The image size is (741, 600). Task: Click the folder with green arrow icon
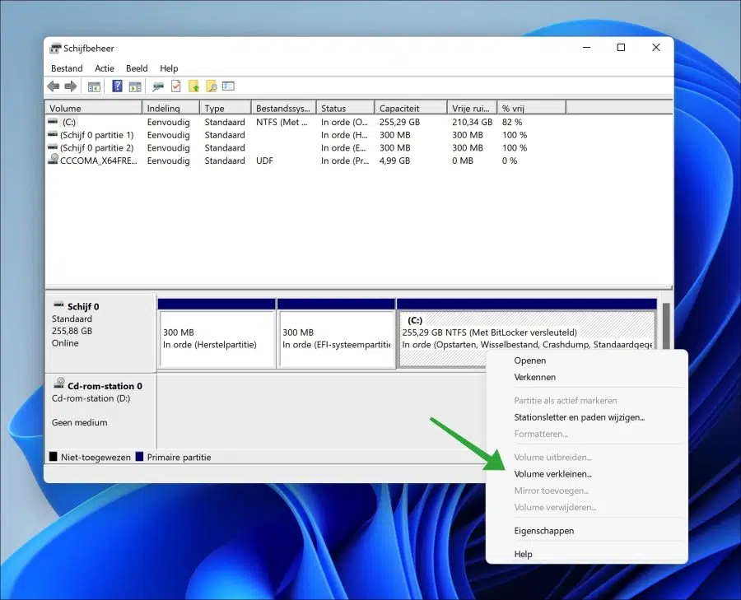click(x=193, y=86)
